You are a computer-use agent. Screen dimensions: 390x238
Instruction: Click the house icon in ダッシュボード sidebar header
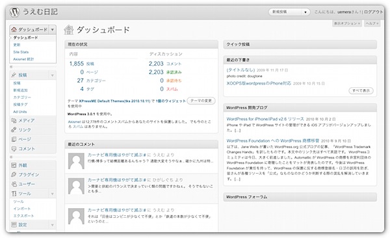[14, 29]
